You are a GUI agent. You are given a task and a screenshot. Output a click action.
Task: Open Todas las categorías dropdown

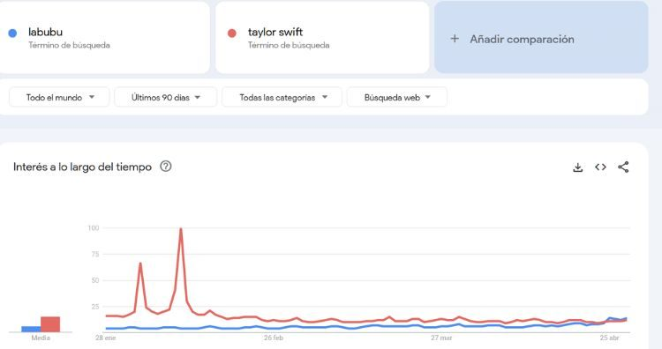pyautogui.click(x=282, y=97)
